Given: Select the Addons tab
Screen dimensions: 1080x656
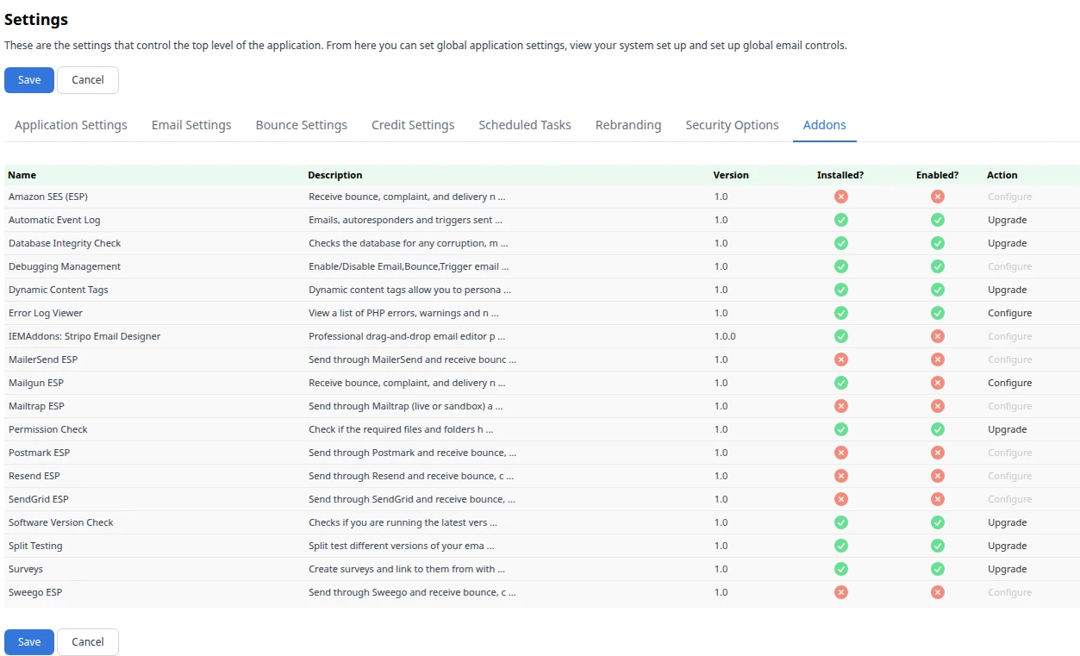Looking at the screenshot, I should (x=825, y=125).
